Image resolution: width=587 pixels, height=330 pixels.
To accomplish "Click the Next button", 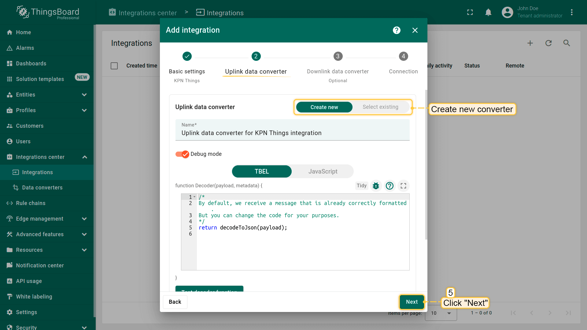I will pyautogui.click(x=412, y=302).
